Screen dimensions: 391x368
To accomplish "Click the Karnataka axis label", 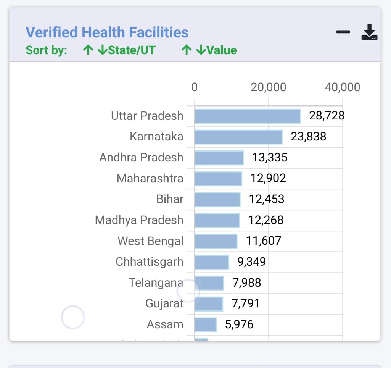I will point(156,137).
